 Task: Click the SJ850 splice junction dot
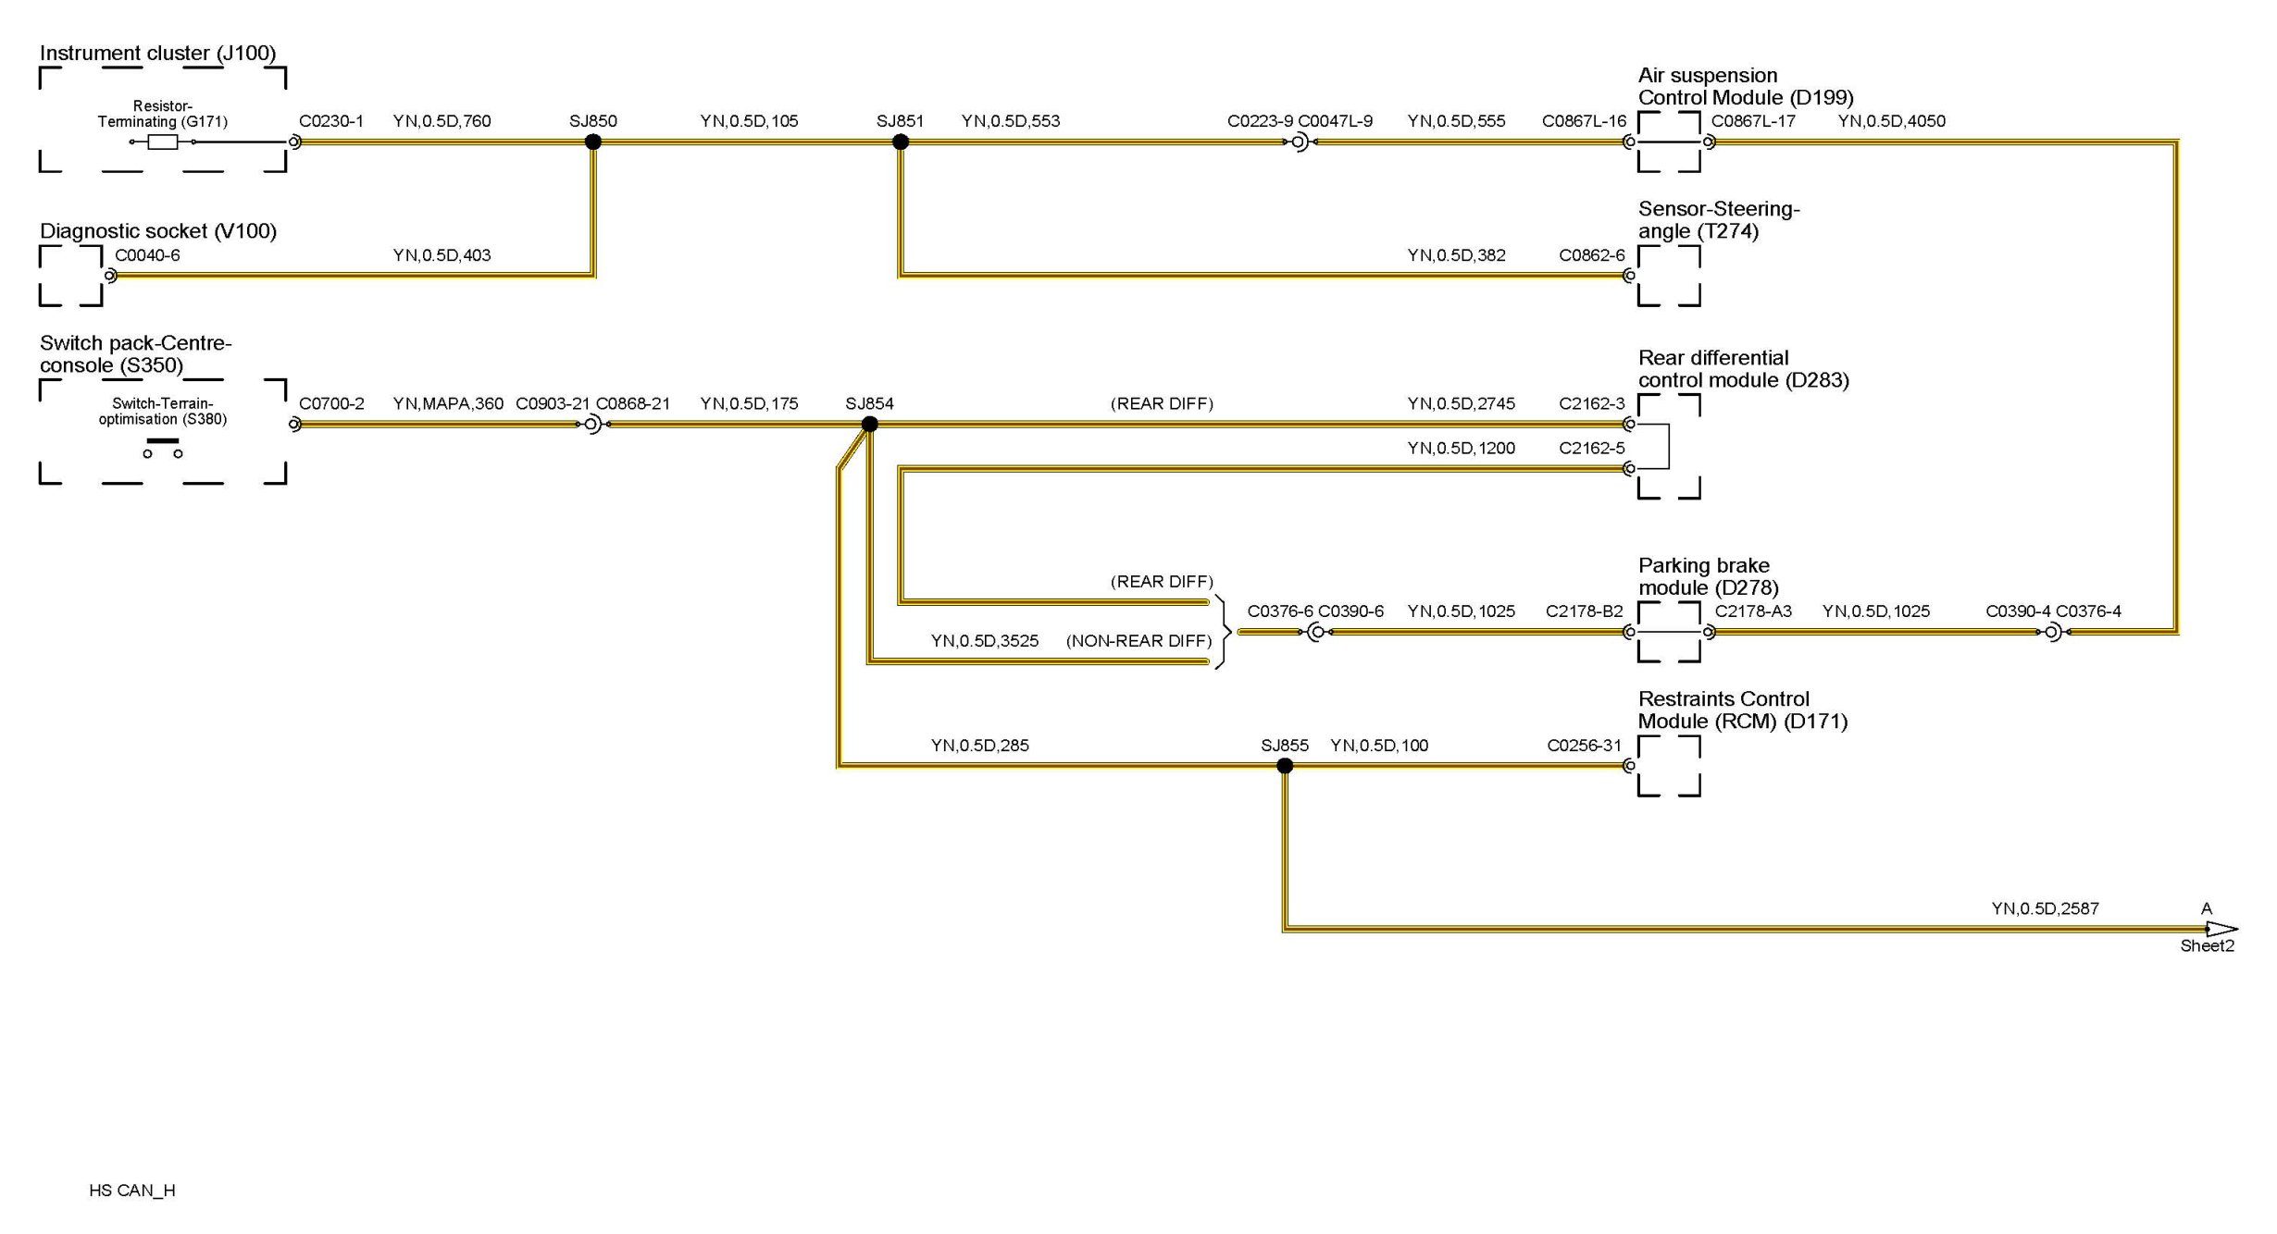[x=593, y=142]
